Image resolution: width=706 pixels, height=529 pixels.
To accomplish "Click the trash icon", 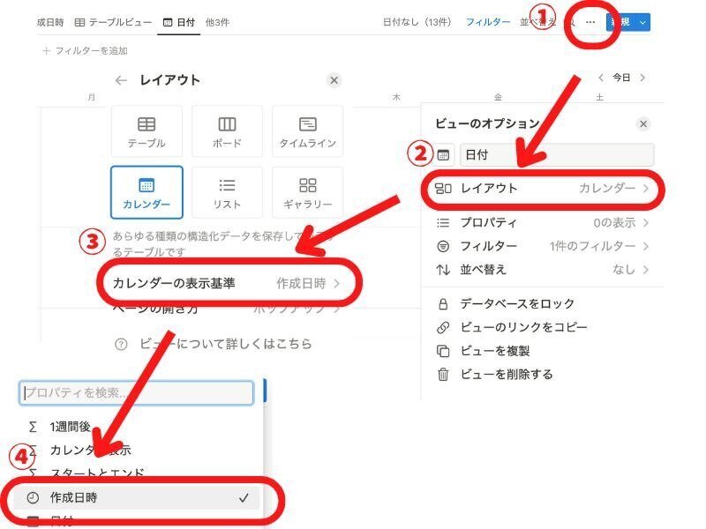I will click(443, 374).
